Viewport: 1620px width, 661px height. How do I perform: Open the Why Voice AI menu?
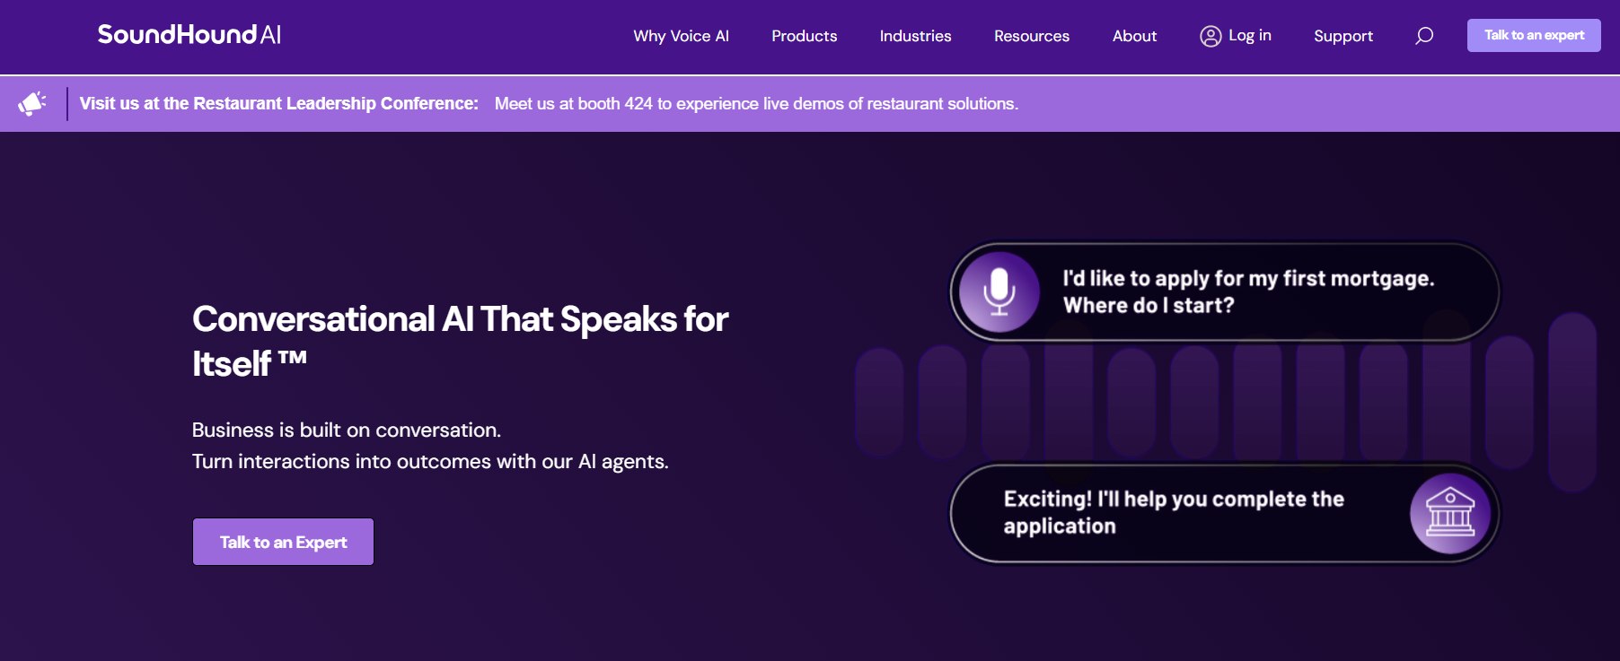[681, 36]
